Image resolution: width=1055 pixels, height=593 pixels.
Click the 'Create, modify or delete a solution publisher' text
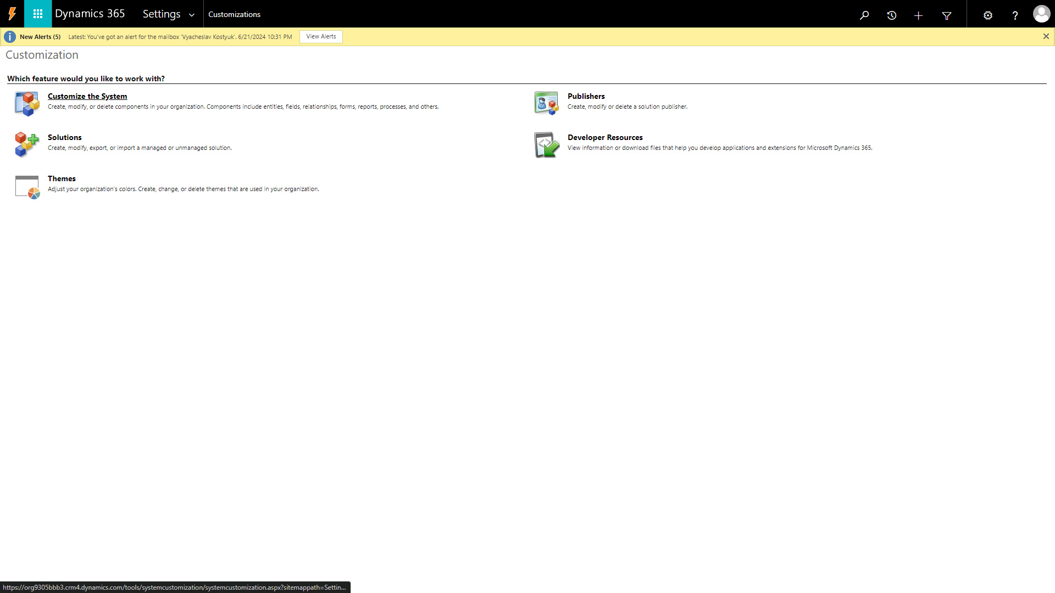(x=628, y=107)
